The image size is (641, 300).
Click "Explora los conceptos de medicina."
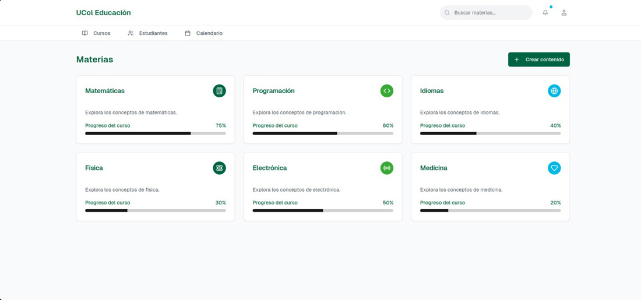pos(462,190)
